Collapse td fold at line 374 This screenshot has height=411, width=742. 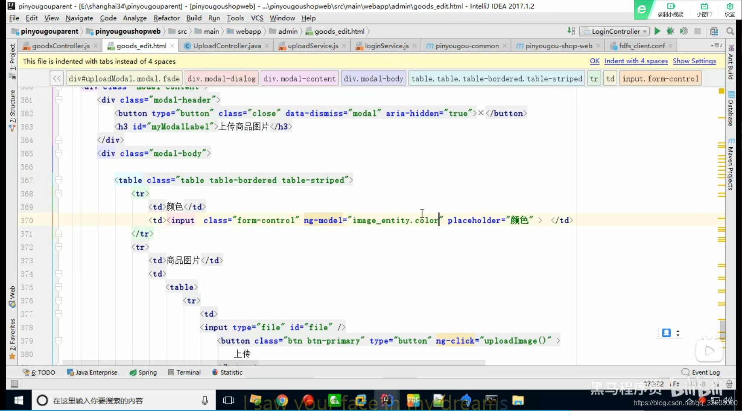tap(59, 274)
